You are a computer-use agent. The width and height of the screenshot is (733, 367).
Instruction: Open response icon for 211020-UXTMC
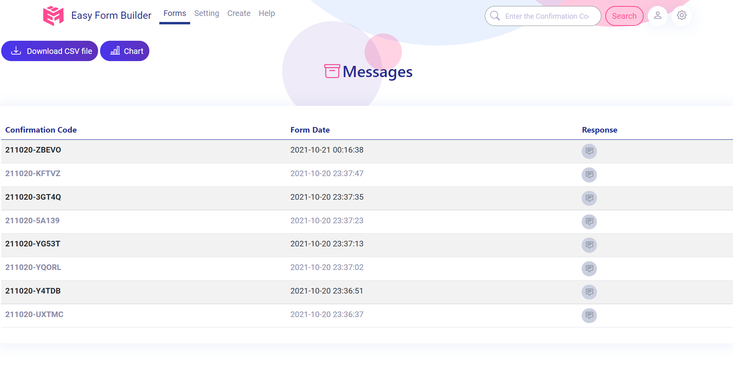(589, 316)
